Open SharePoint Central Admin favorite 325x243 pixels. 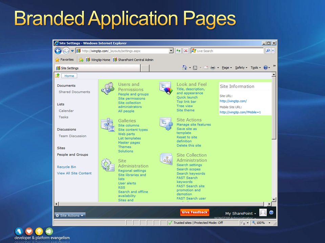click(133, 60)
